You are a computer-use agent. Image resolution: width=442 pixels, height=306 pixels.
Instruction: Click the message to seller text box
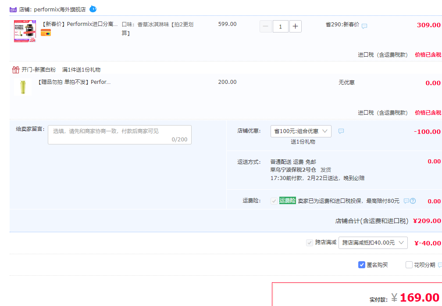tap(120, 135)
